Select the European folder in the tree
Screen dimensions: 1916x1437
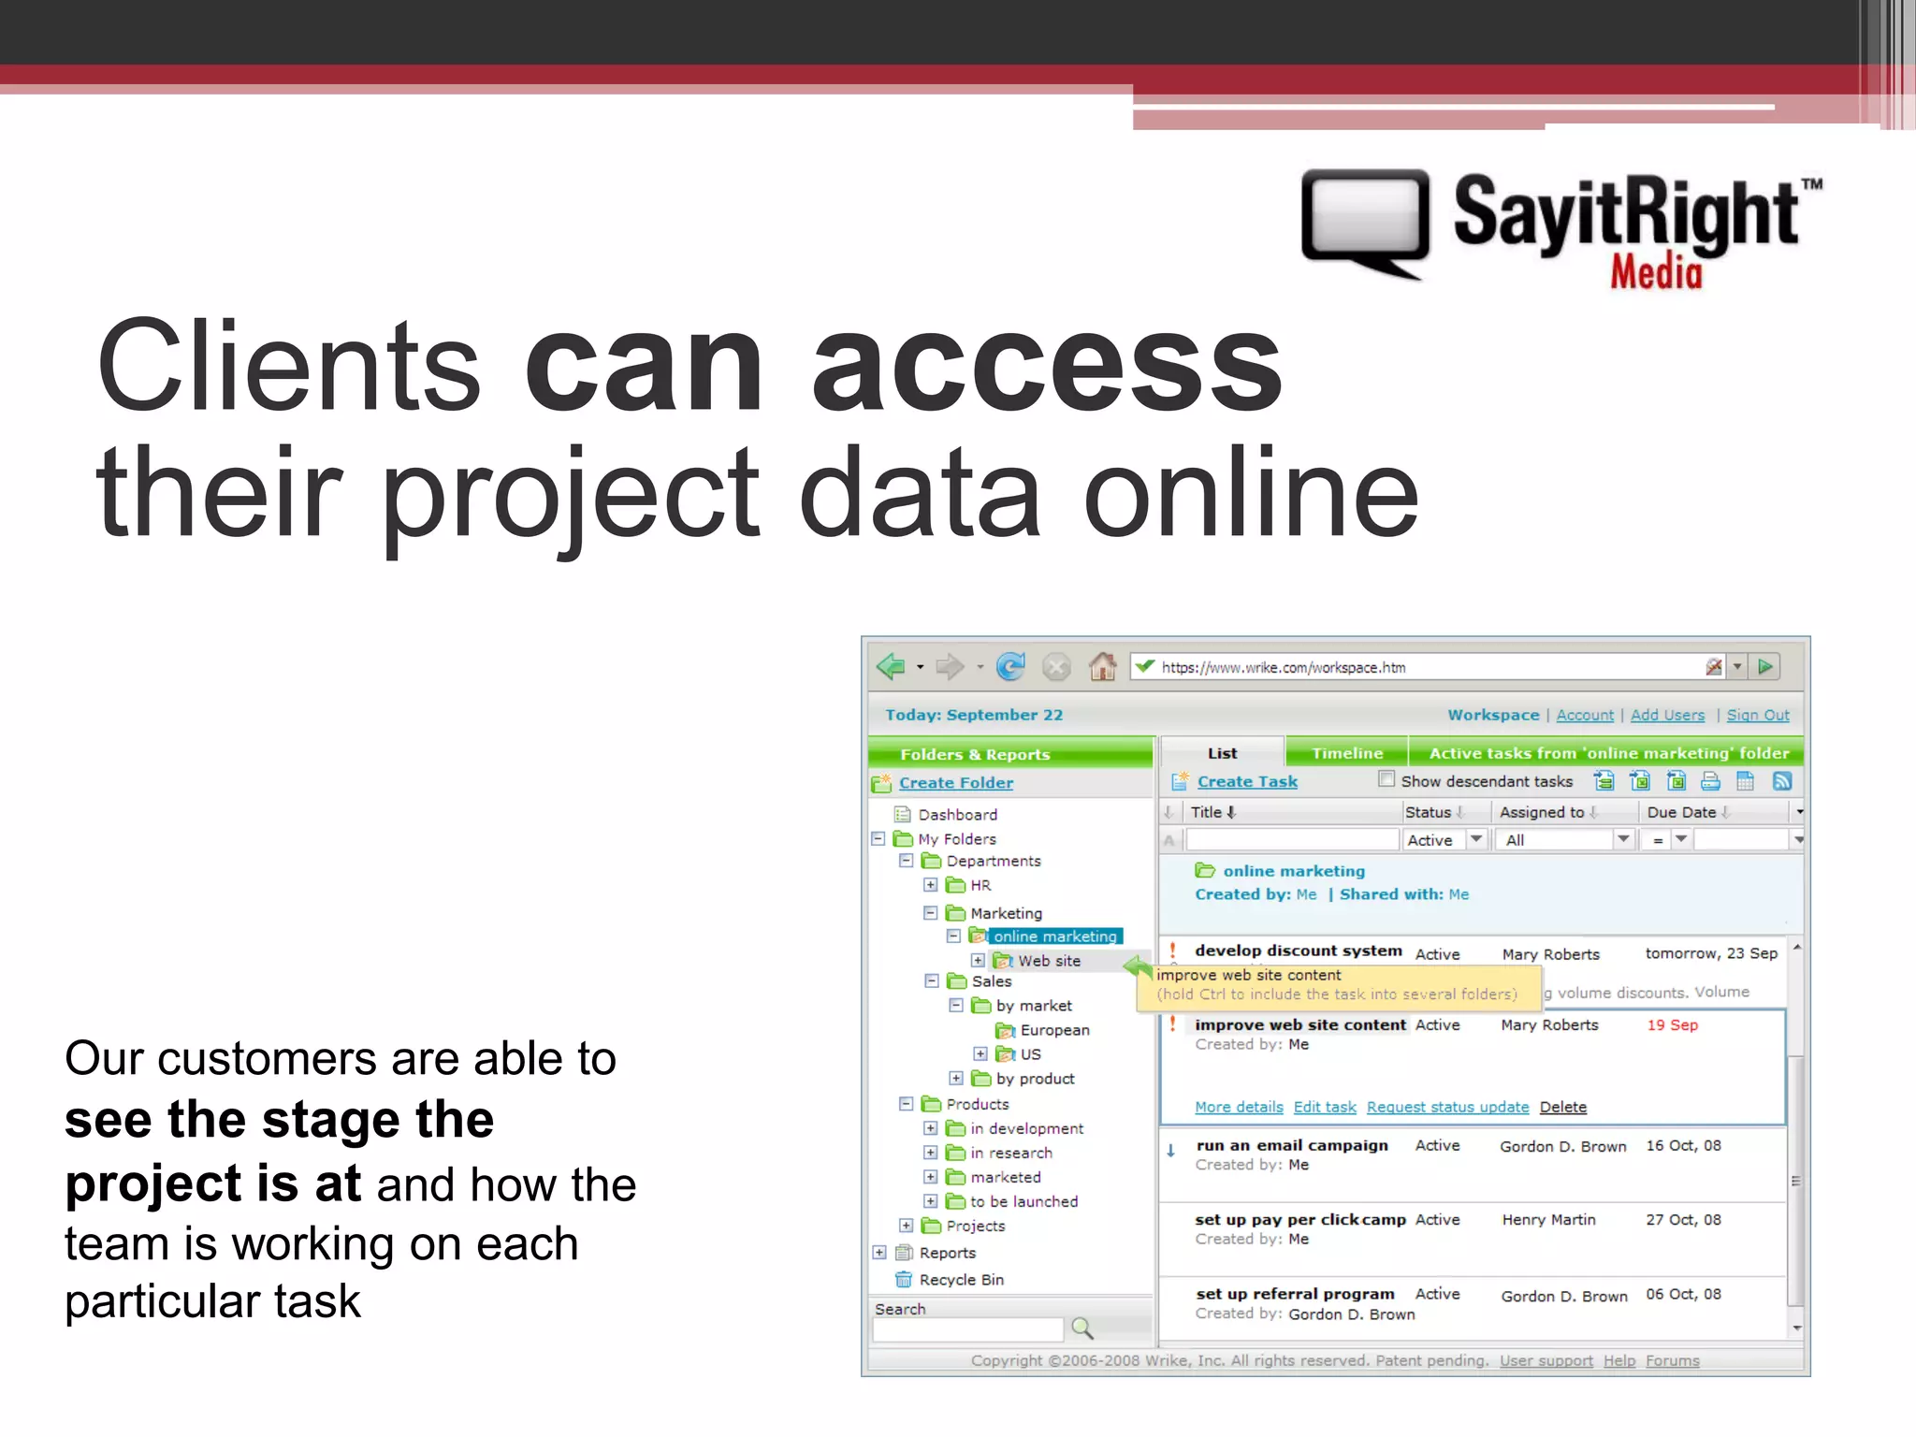[1054, 1029]
